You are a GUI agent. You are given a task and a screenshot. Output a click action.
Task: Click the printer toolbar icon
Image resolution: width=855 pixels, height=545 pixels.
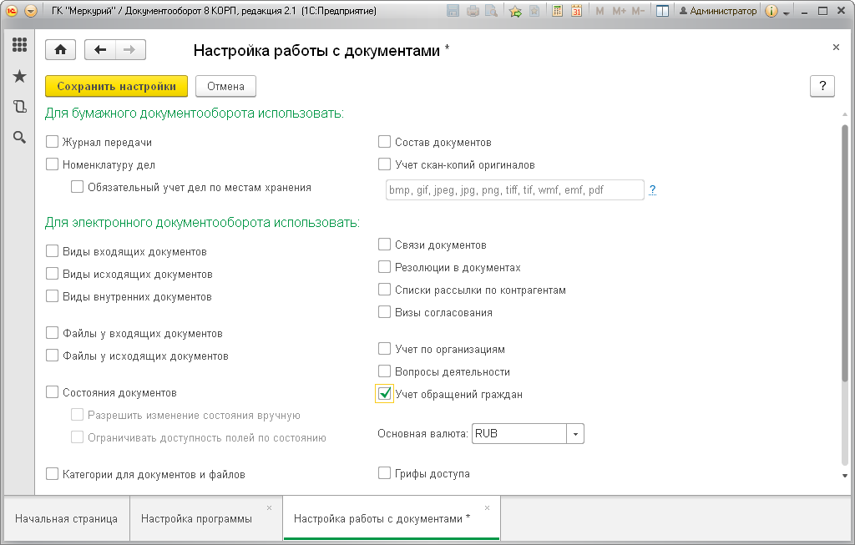(473, 11)
